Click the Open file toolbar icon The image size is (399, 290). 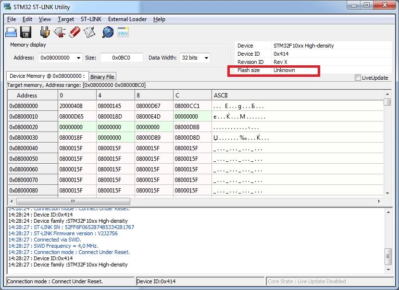(x=11, y=32)
